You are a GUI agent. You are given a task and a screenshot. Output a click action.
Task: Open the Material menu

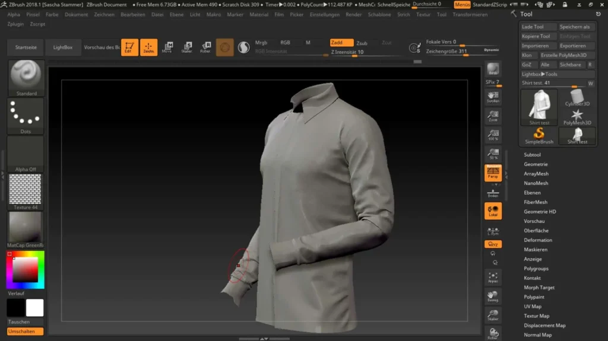tap(259, 14)
